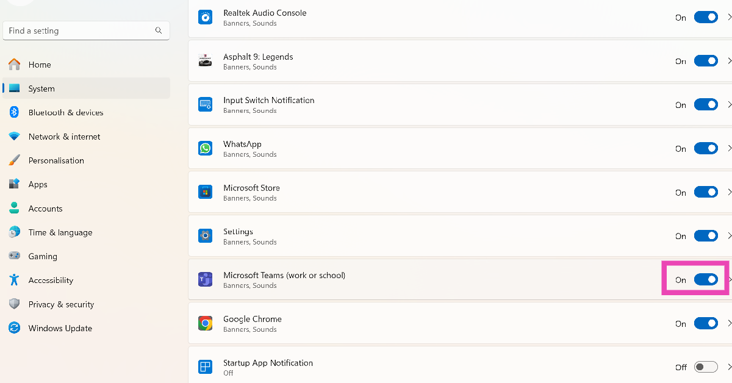This screenshot has height=383, width=732.
Task: Open Realtek Audio Console chevron arrow
Action: click(729, 18)
